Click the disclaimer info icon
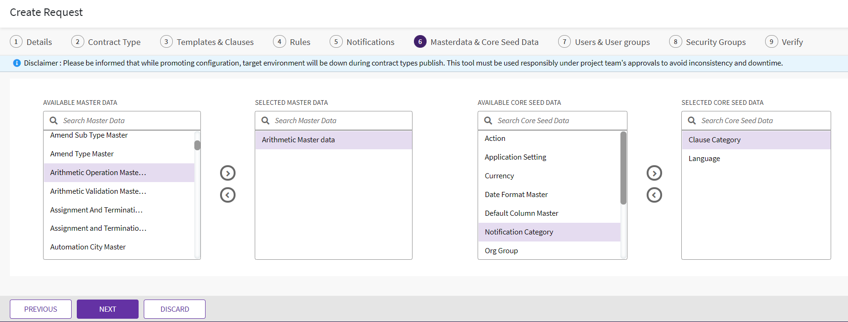The image size is (848, 322). point(17,63)
